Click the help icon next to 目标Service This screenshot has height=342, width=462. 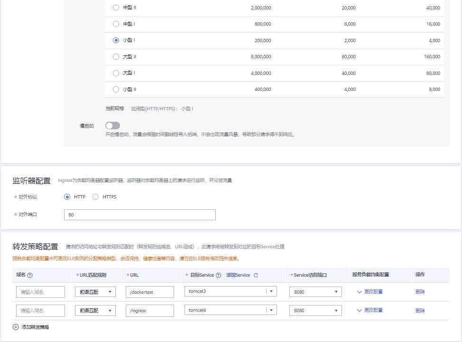click(x=218, y=275)
